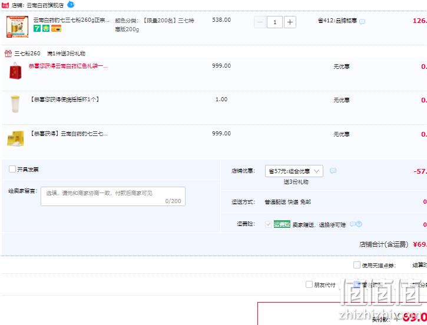Increase quantity with the plus button
This screenshot has height=325, width=427.
tap(290, 22)
